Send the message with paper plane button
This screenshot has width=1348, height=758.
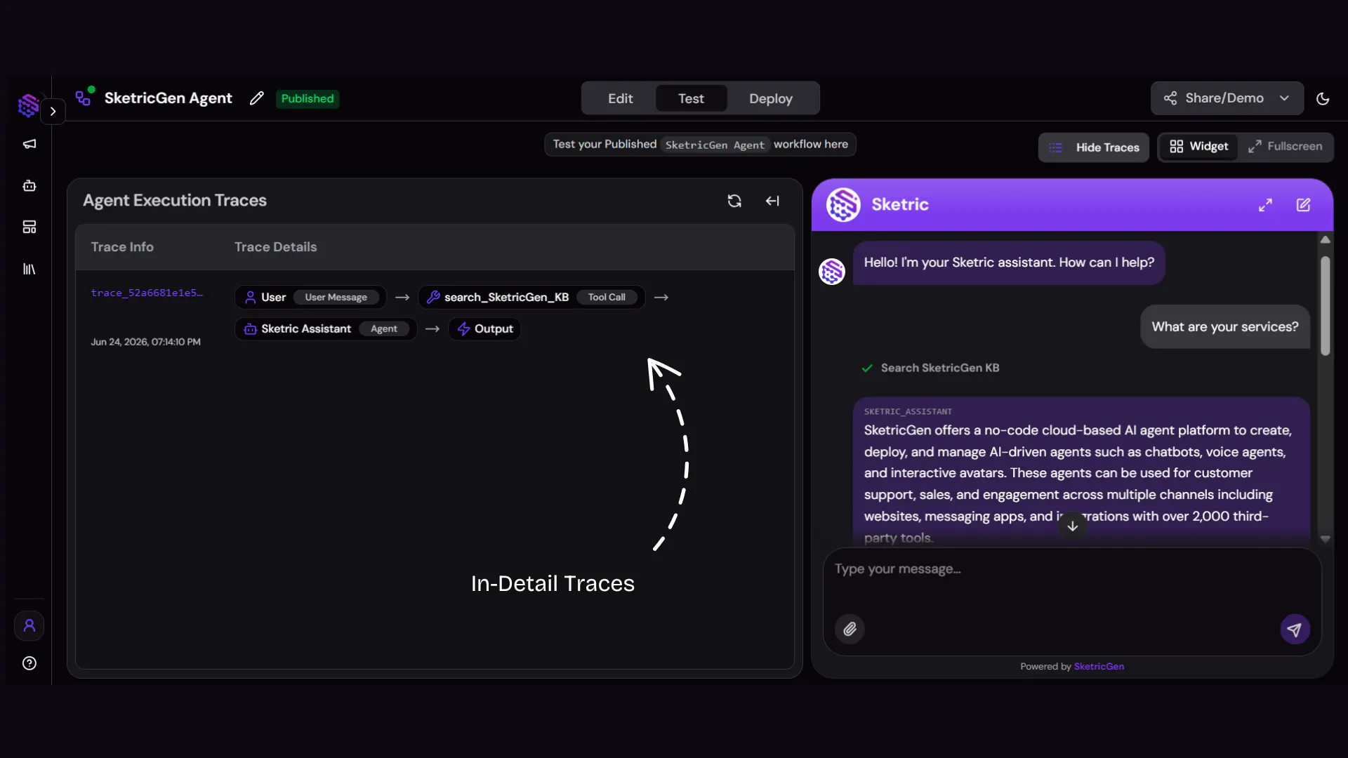pyautogui.click(x=1295, y=630)
